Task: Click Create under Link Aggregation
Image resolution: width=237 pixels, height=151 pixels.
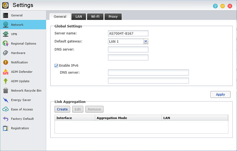Action: 62,109
